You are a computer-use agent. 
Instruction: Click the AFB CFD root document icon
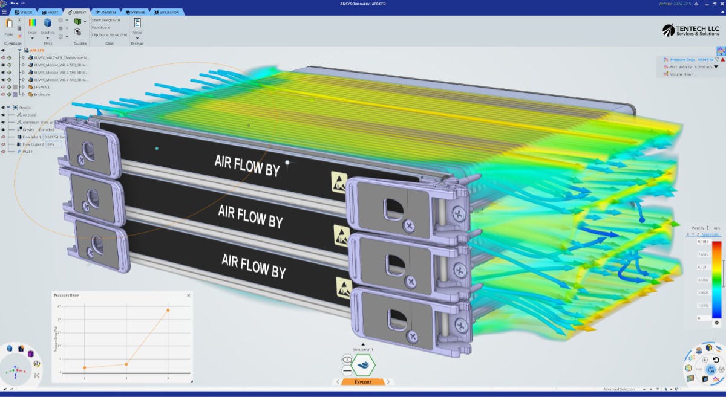27,50
